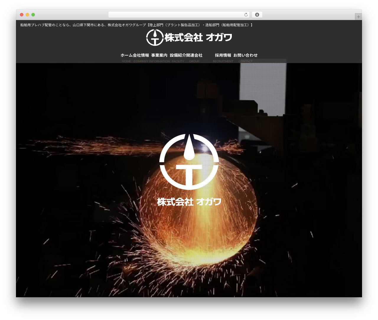Click the browser download icon
The width and height of the screenshot is (378, 320).
[x=257, y=15]
